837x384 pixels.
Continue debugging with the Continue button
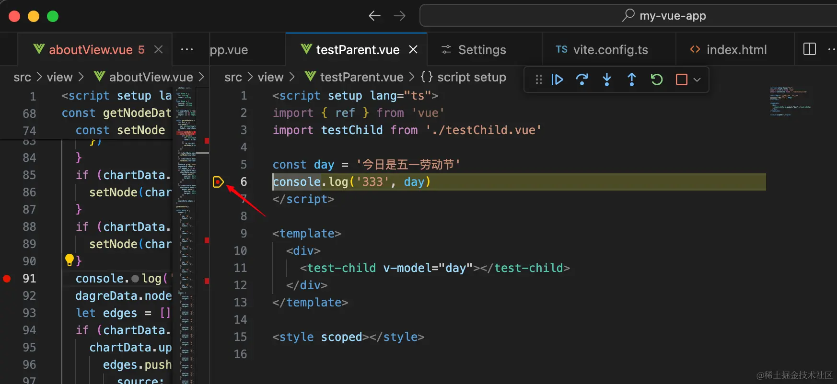point(557,79)
